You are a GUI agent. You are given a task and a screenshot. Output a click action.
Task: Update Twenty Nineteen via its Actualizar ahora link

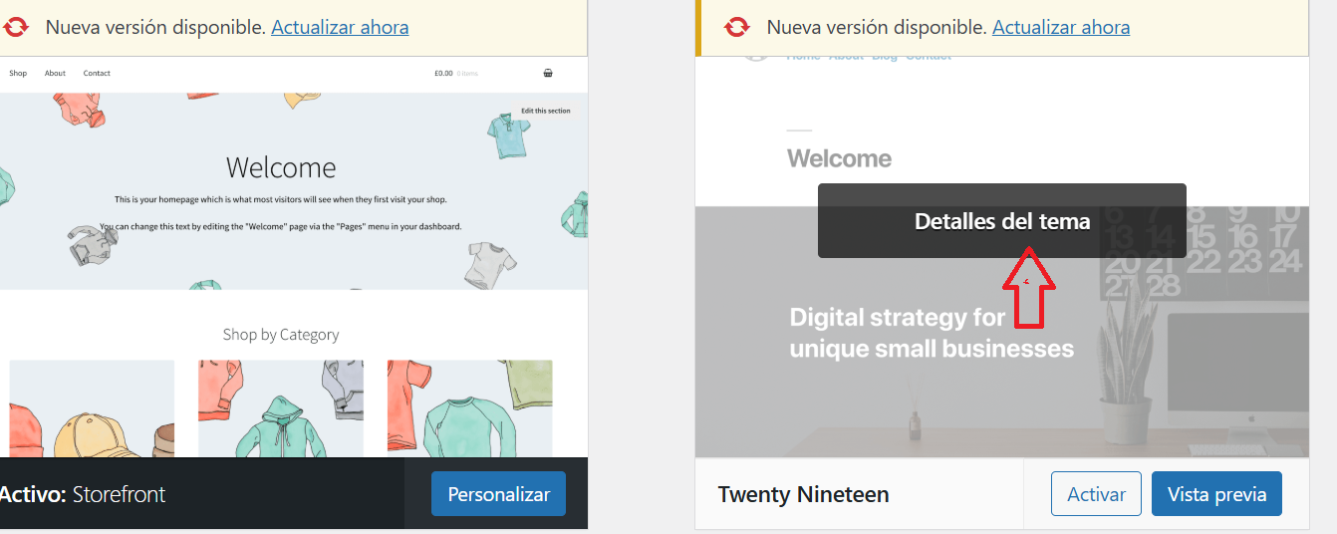point(1061,27)
